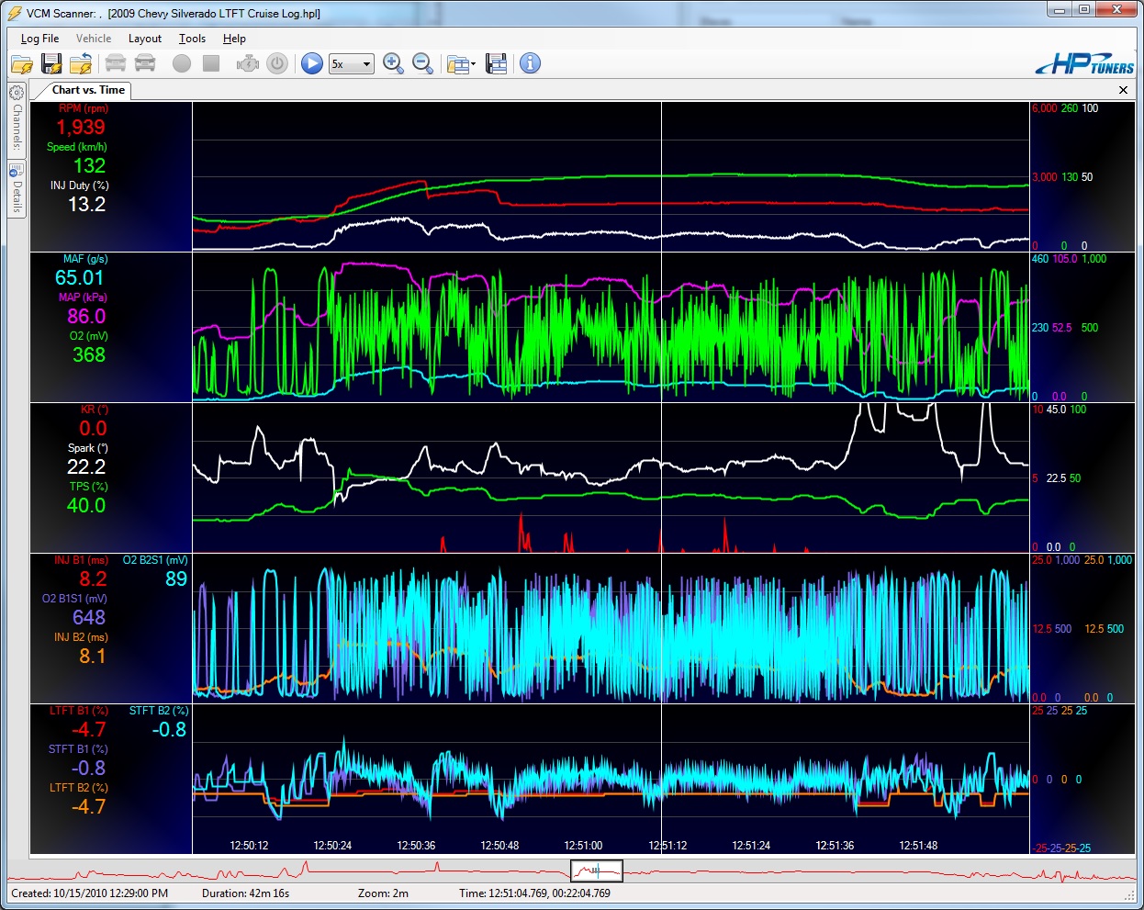Open the Vehicle menu
1144x910 pixels.
(x=94, y=39)
